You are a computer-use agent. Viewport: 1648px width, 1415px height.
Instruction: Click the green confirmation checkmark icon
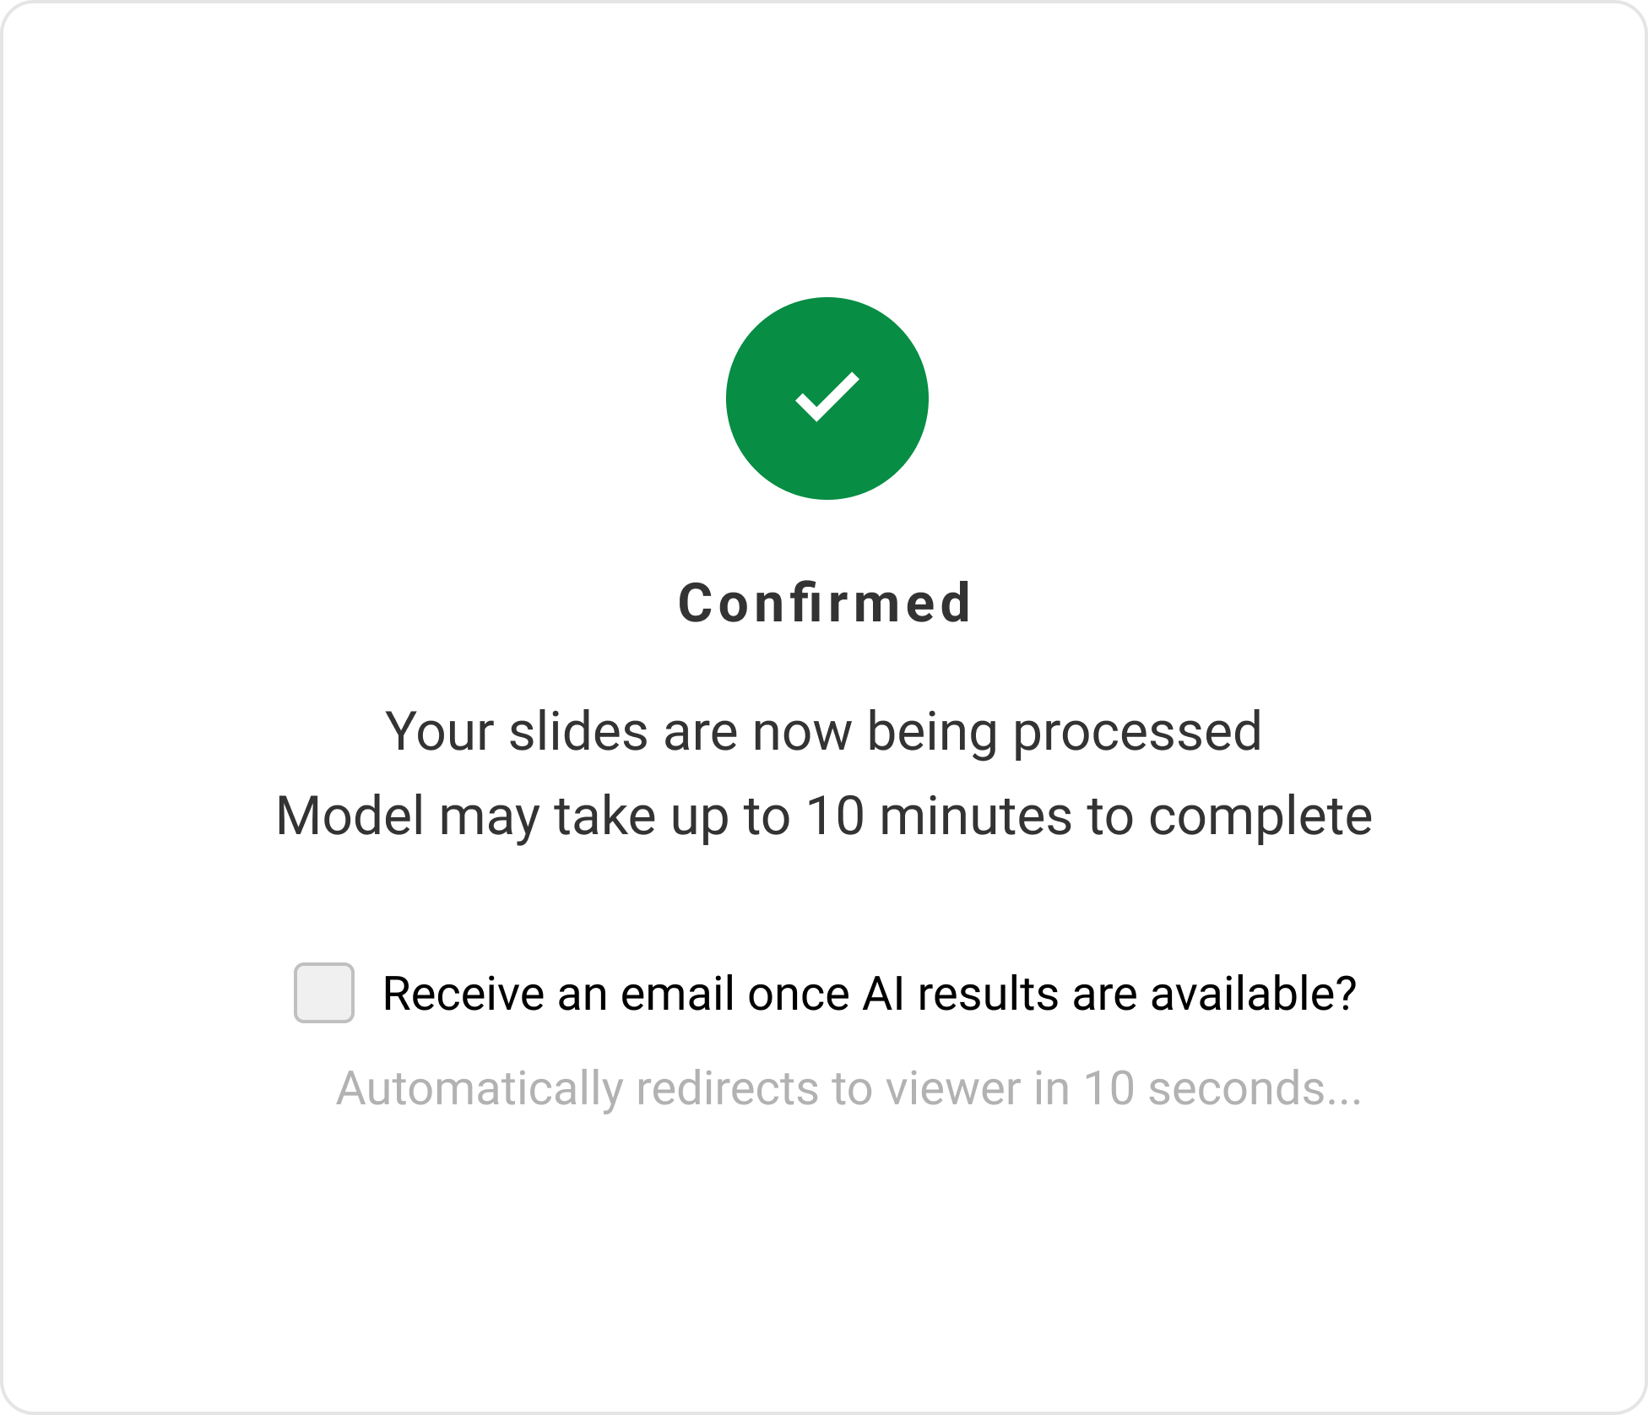point(827,398)
